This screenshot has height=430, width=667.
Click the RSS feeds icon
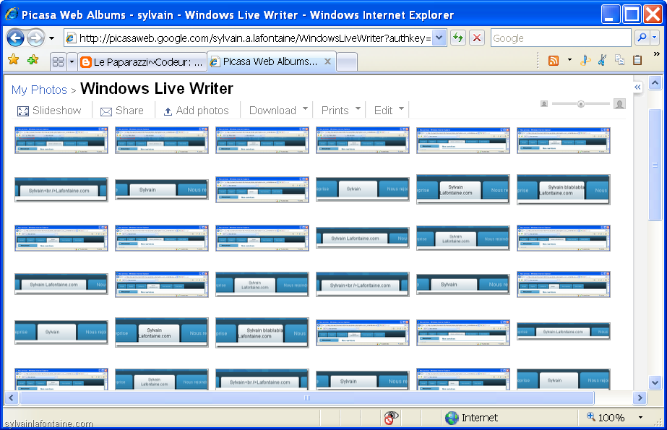(x=554, y=61)
